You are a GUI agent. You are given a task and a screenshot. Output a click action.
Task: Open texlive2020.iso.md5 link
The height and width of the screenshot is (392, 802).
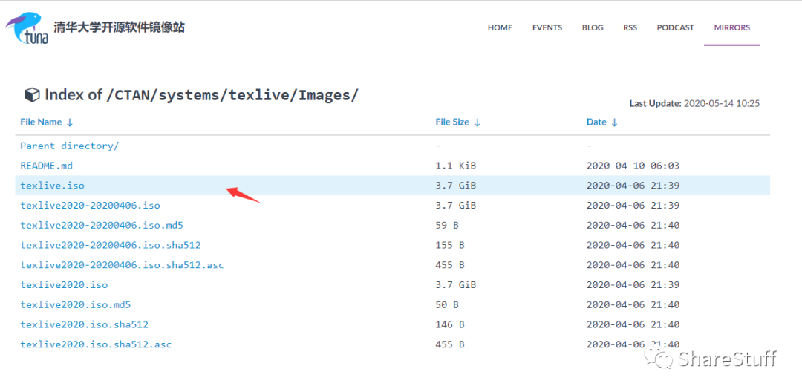[x=76, y=304]
